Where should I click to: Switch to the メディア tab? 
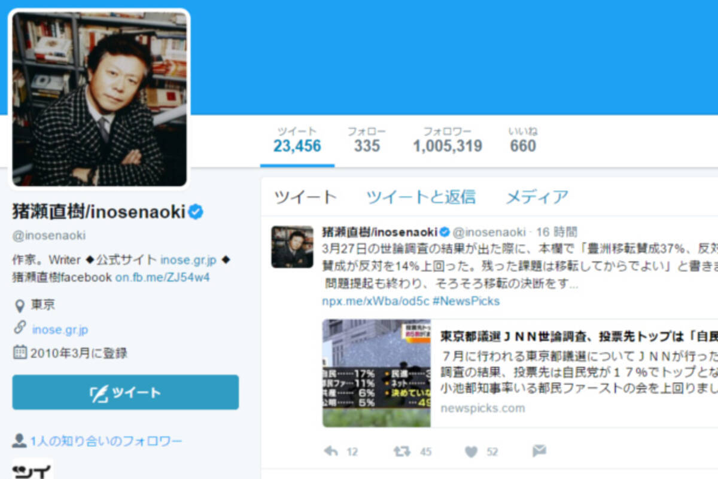coord(537,196)
